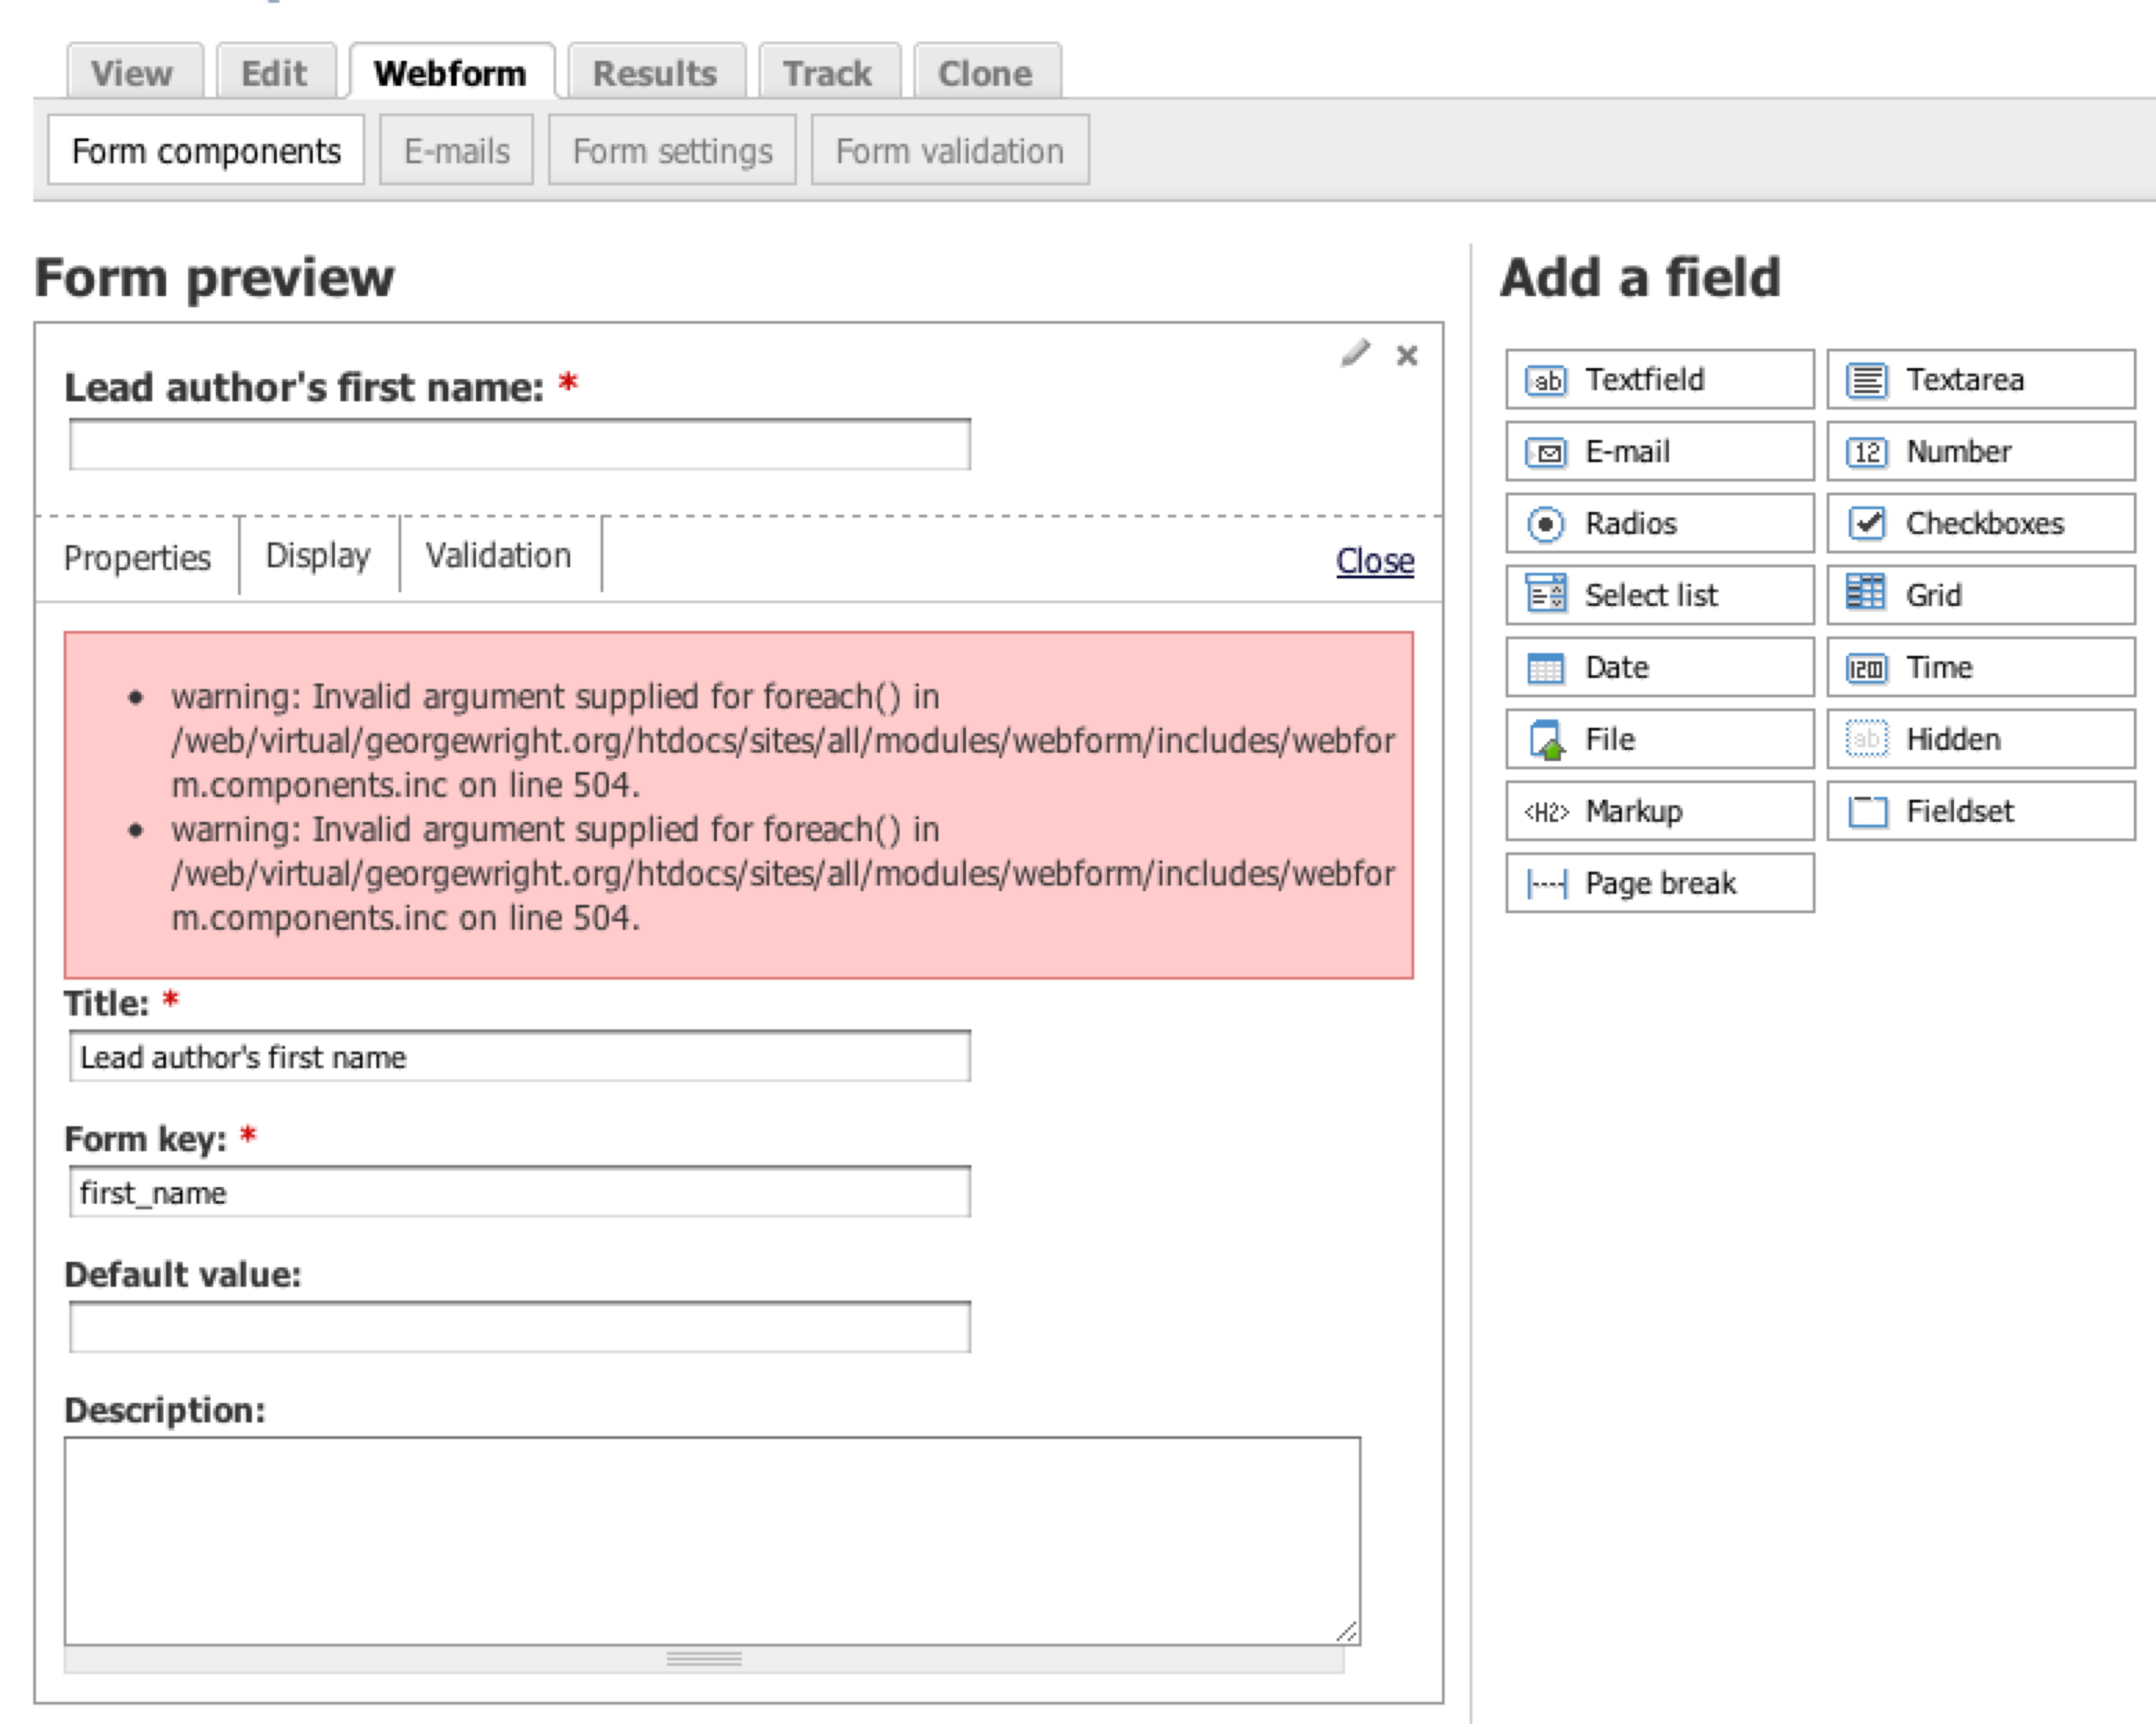Click the Add a field heading

(x=1641, y=278)
